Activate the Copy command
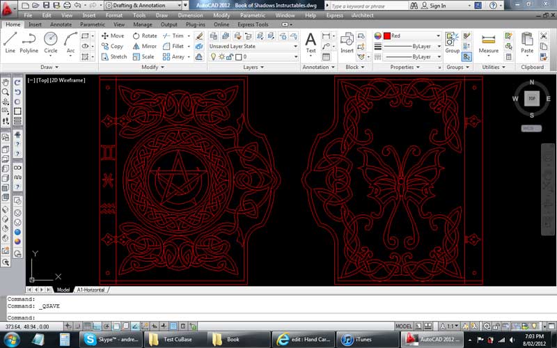Viewport: 557px width, 348px height. click(112, 46)
